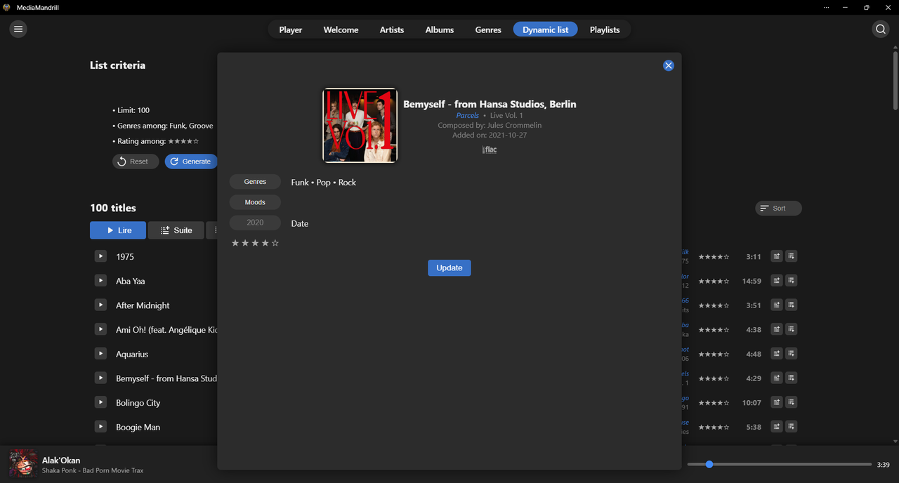The image size is (899, 483).
Task: Set dialog rating to five stars
Action: [x=275, y=243]
